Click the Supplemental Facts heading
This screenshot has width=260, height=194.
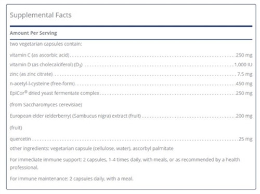(x=41, y=15)
